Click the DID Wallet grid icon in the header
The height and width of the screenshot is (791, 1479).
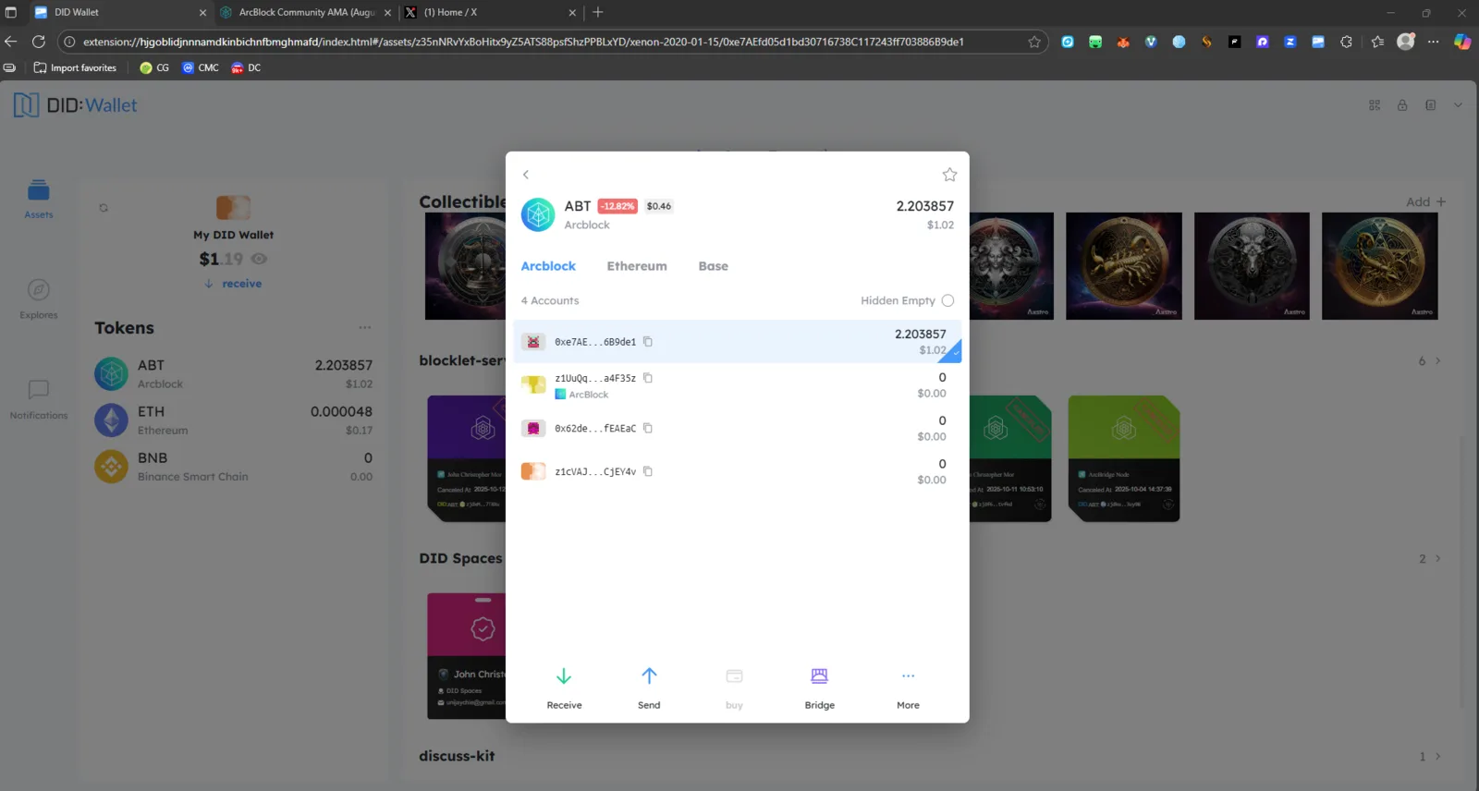(1375, 105)
